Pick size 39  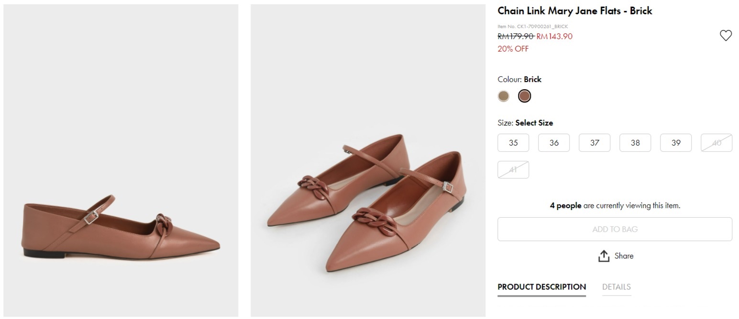pyautogui.click(x=676, y=143)
